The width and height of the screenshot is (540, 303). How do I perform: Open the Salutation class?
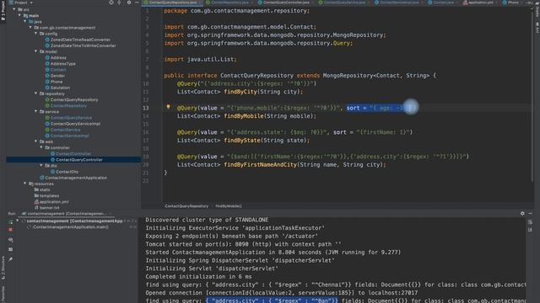60,88
